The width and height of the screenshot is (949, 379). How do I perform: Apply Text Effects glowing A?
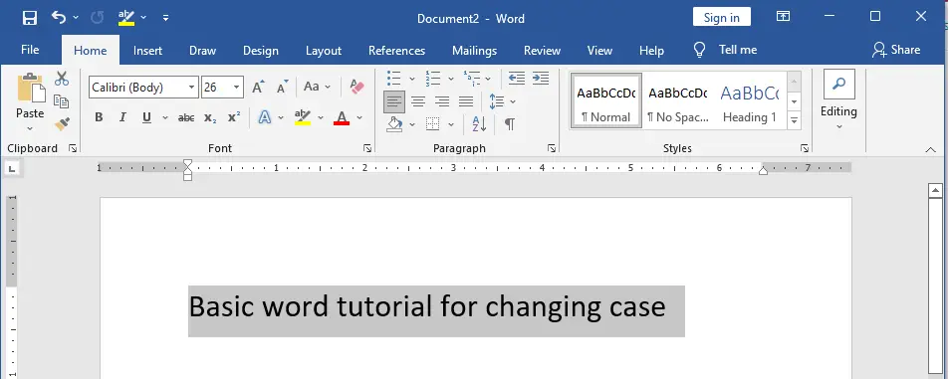coord(265,117)
